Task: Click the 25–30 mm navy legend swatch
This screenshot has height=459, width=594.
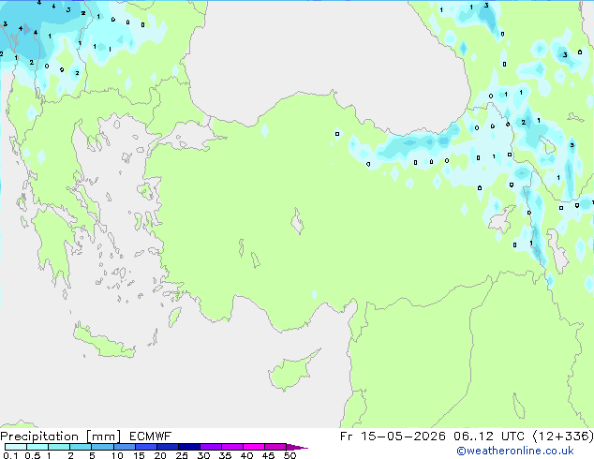Action: click(x=189, y=447)
